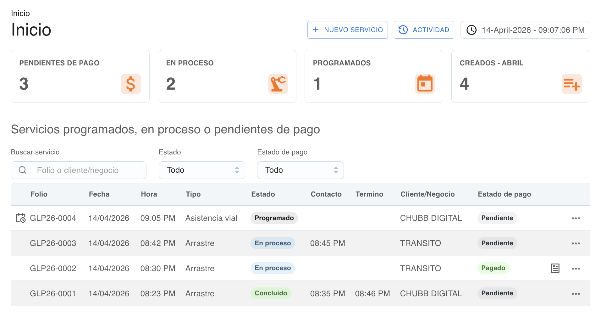Open the ACTIVIDAD log
601x317 pixels.
pyautogui.click(x=424, y=30)
